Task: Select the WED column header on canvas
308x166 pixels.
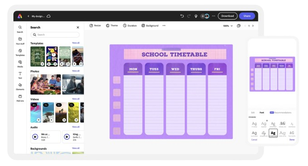Action: click(175, 69)
